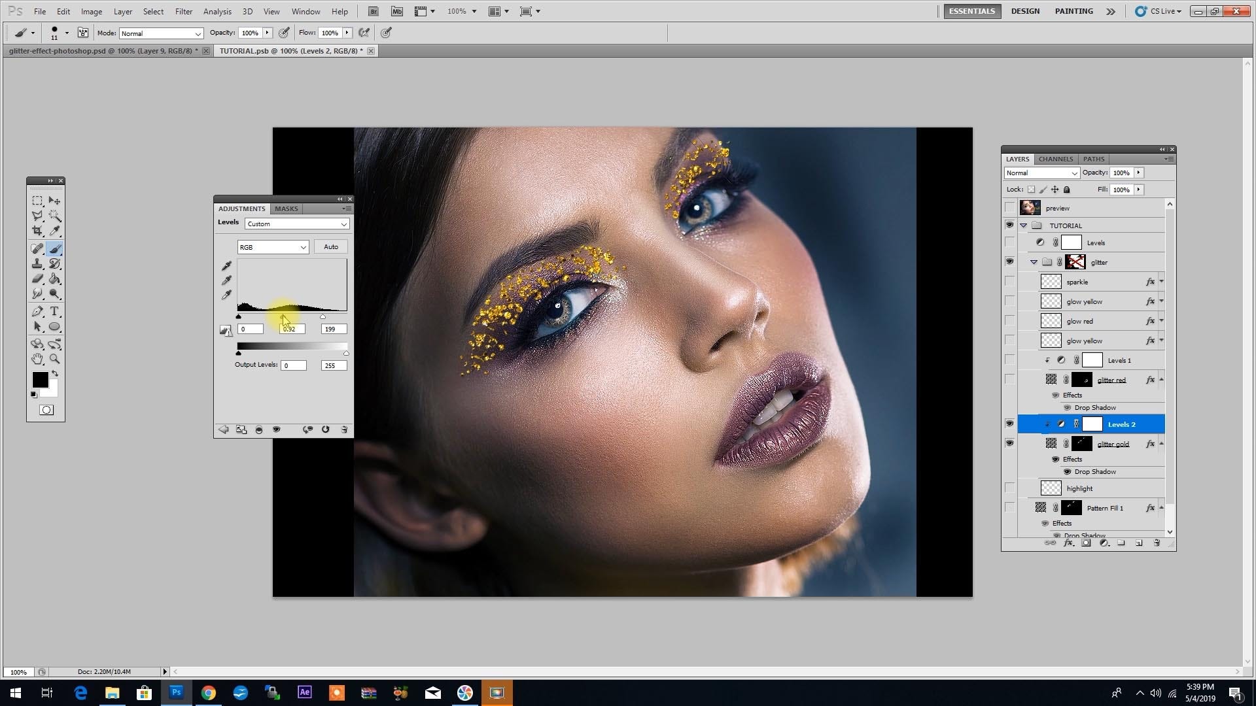Click the Auto button in Levels

(331, 247)
